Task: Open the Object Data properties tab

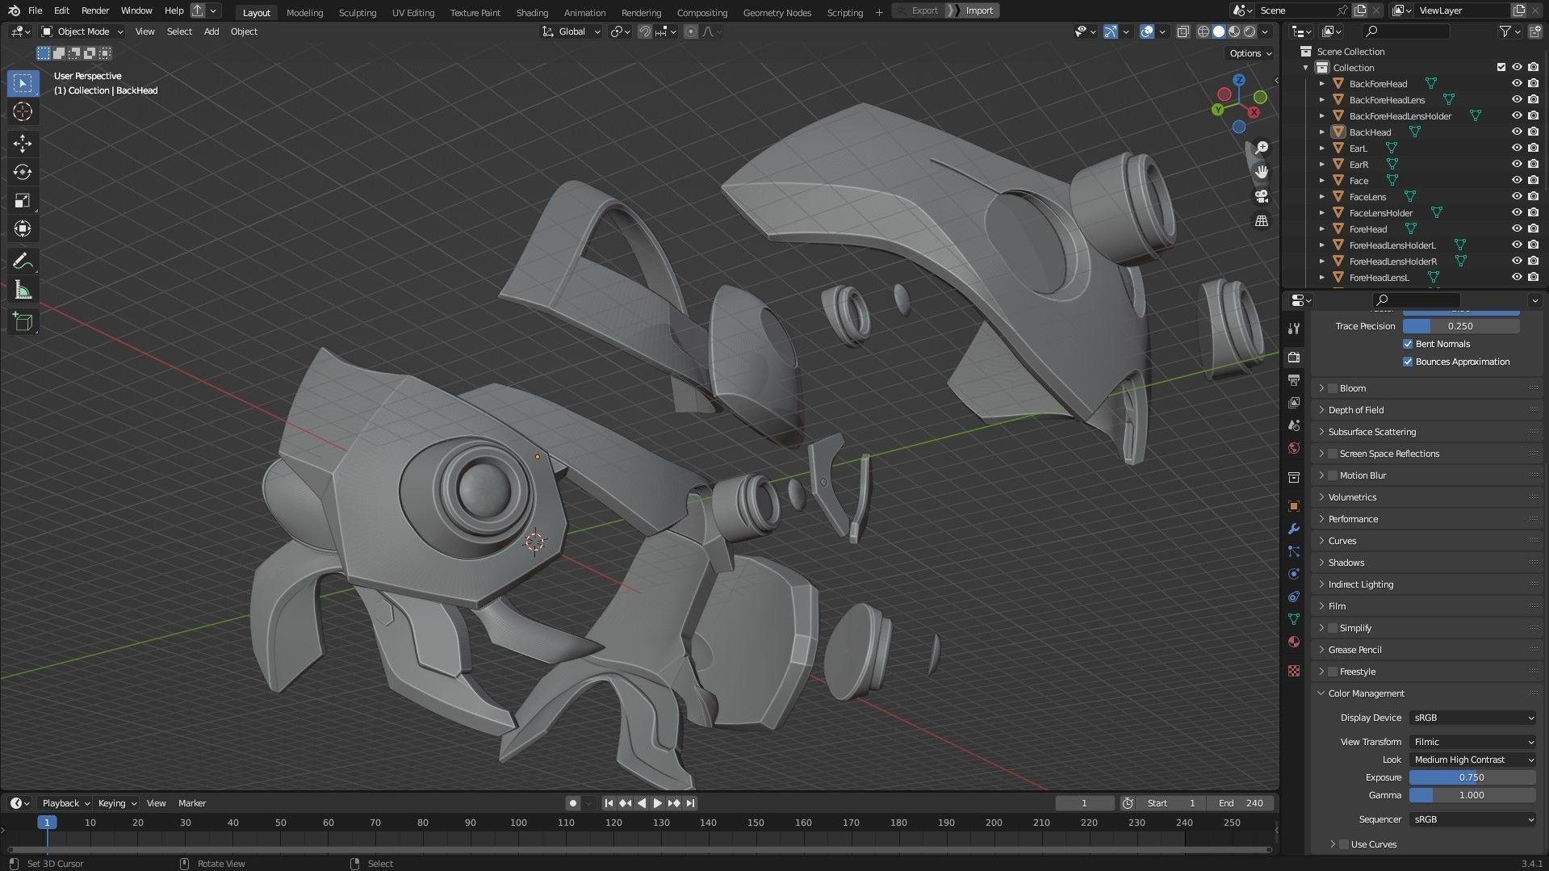Action: pos(1294,619)
